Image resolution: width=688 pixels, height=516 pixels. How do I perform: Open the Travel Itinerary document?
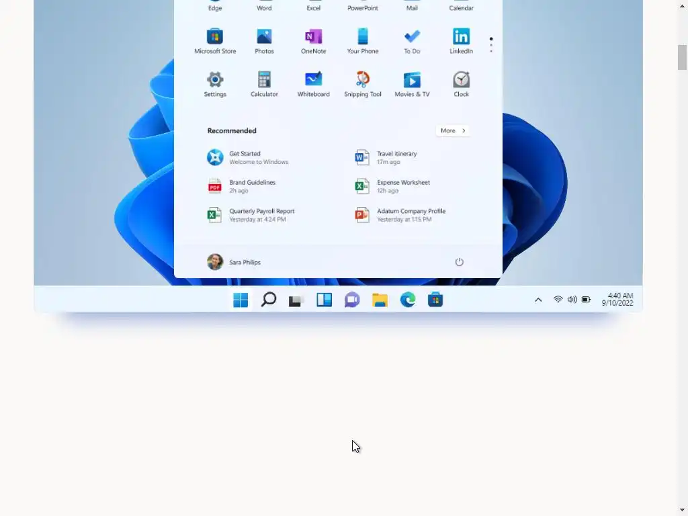[386, 157]
